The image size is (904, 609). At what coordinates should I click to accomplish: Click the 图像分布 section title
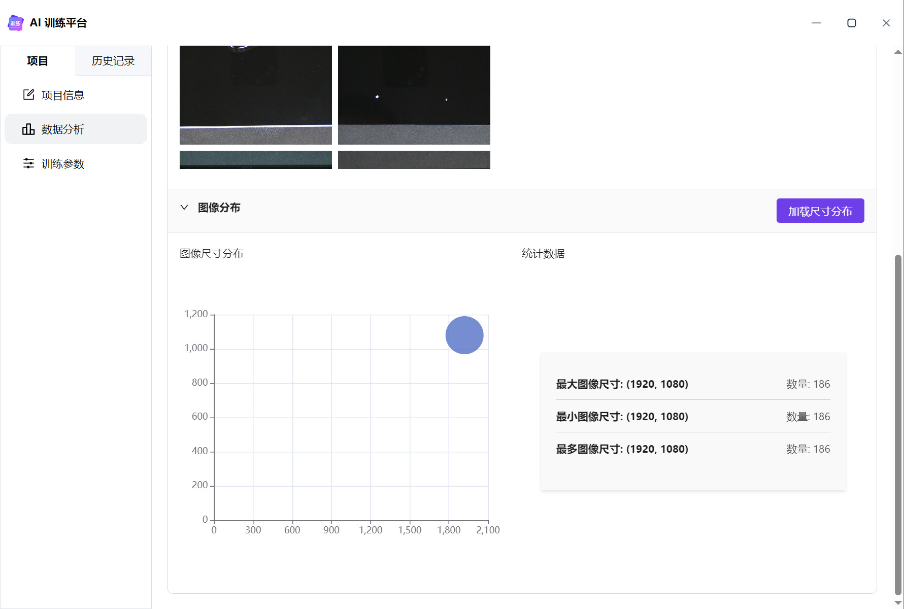219,207
